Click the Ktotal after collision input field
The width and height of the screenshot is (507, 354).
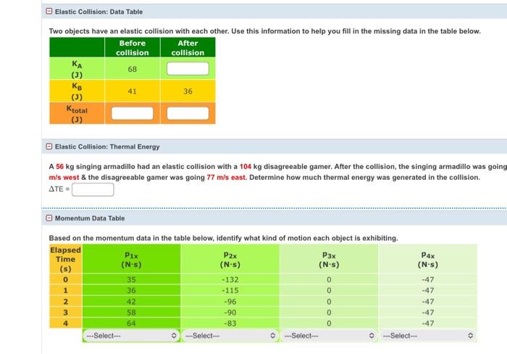[x=188, y=113]
